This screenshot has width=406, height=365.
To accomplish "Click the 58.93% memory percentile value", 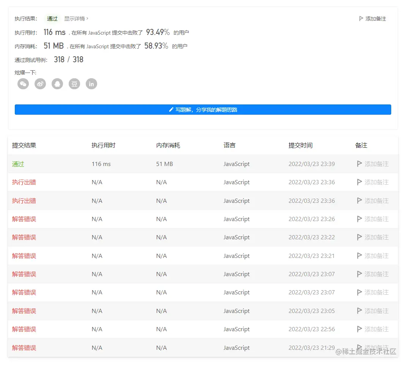I will 156,46.
